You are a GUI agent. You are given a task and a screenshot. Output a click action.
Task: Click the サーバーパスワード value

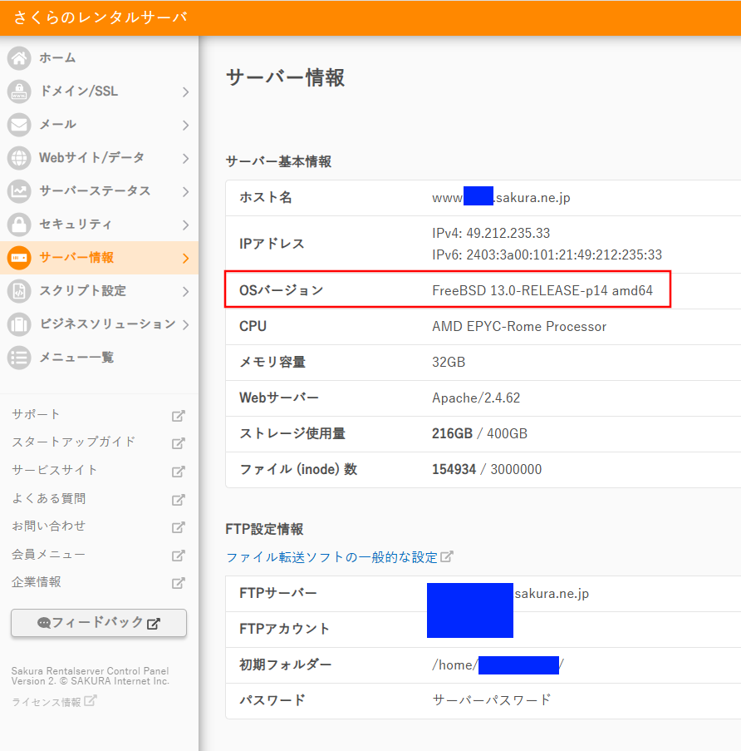[x=492, y=700]
